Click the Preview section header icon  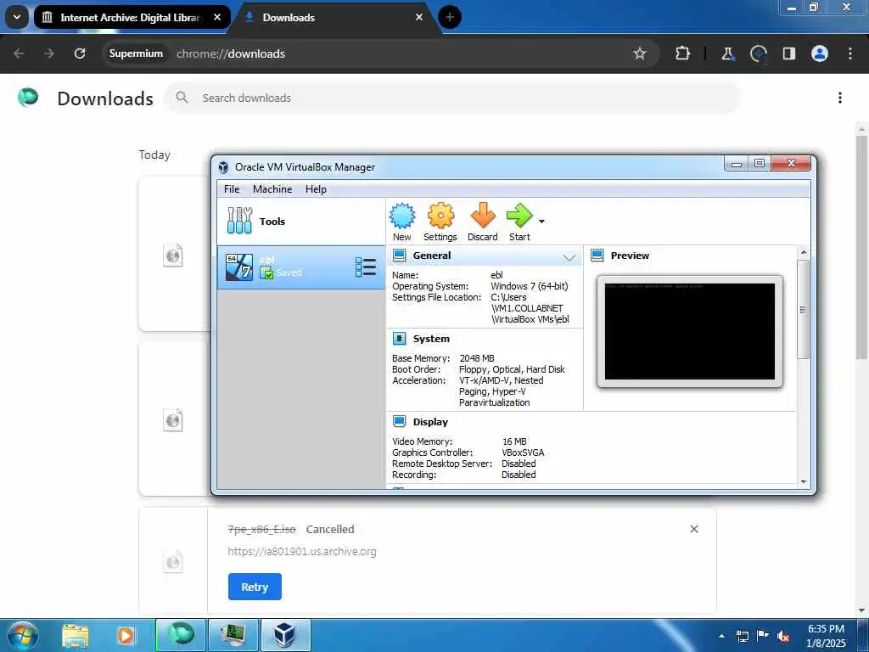597,256
